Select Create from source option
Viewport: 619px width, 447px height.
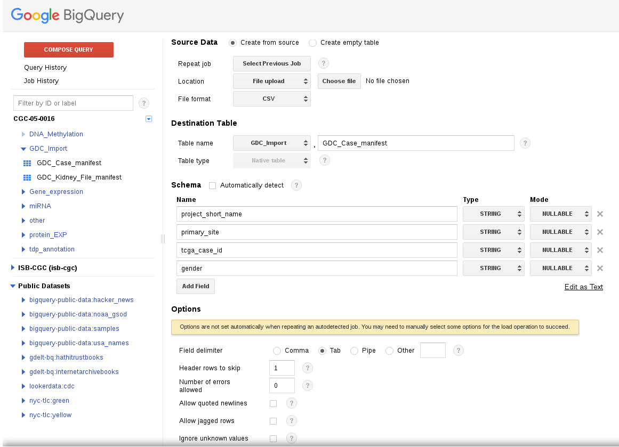[232, 43]
